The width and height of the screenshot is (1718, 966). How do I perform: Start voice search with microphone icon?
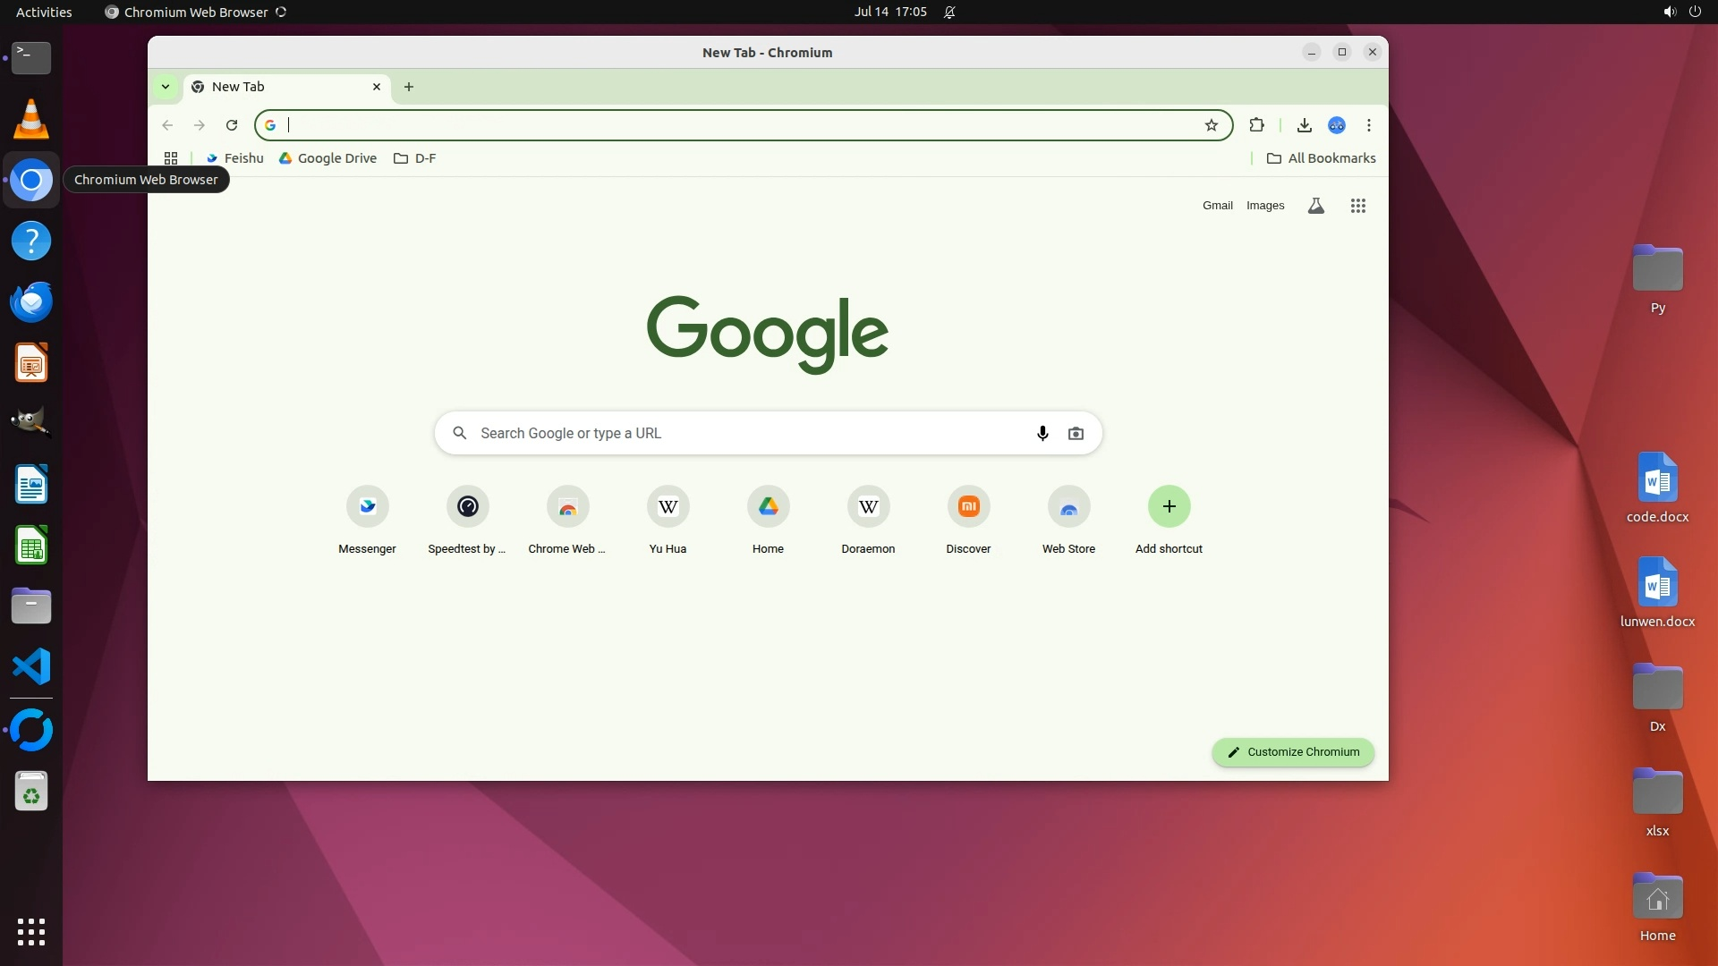(1042, 434)
